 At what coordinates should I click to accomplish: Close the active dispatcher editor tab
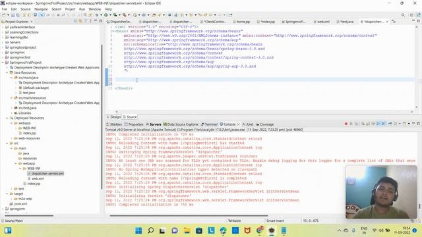pos(387,22)
